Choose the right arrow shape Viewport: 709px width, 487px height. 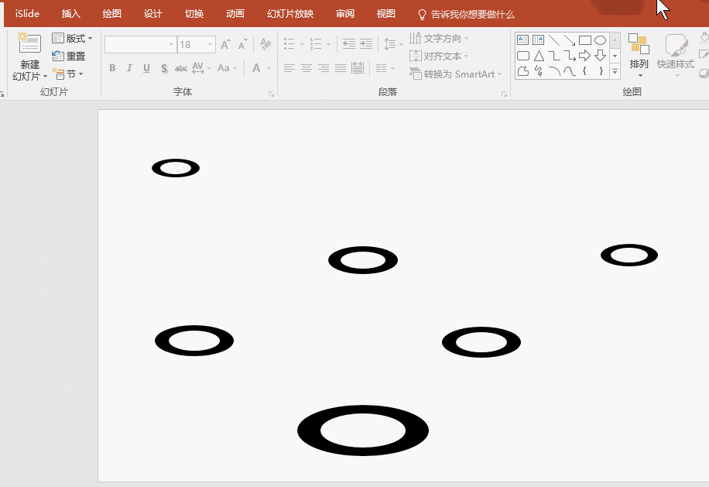coord(585,56)
